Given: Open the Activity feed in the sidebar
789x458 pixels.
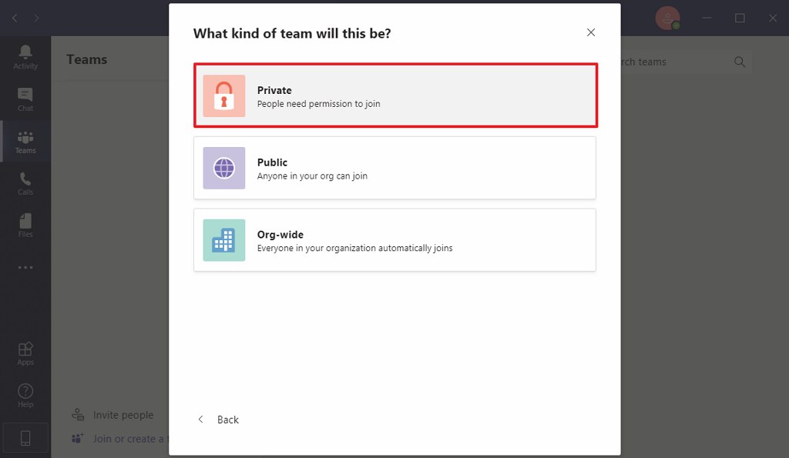Looking at the screenshot, I should (25, 56).
